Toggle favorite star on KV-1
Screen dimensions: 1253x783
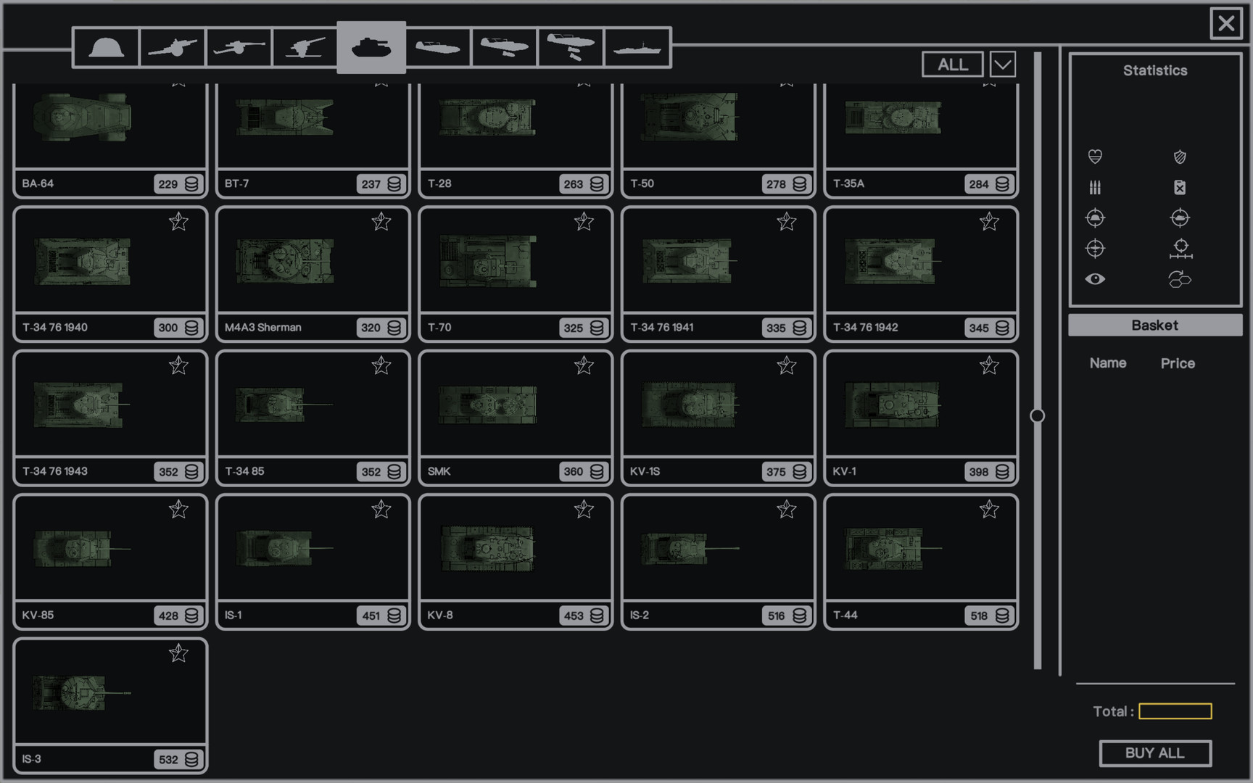tap(989, 366)
